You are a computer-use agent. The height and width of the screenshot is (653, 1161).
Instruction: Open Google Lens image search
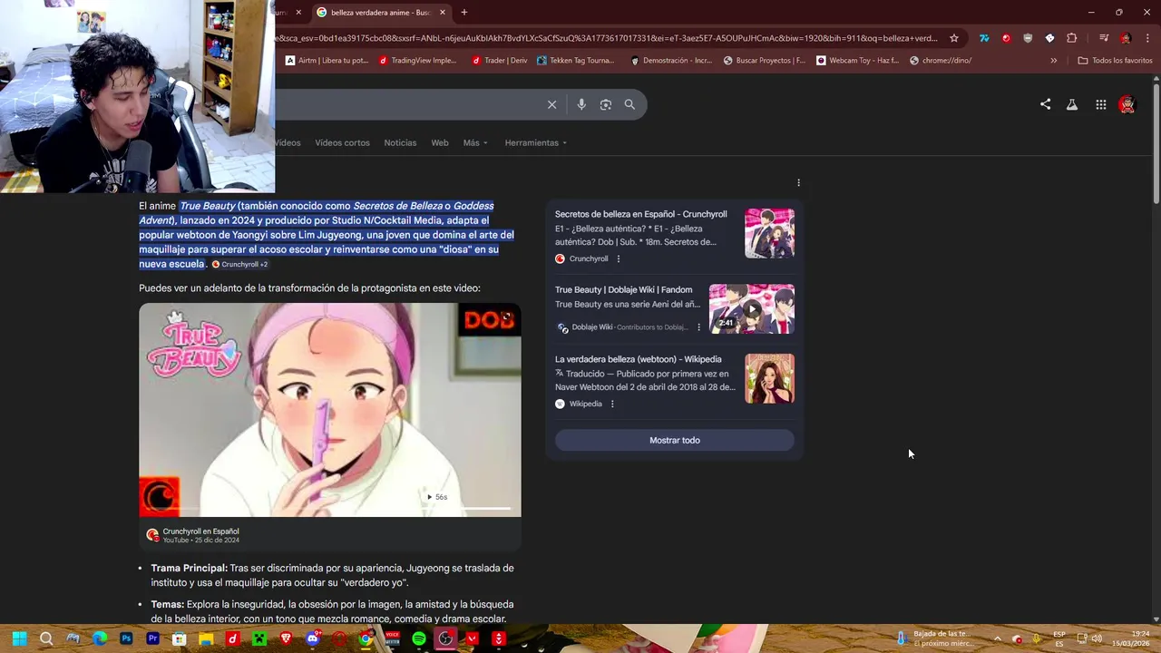(x=606, y=104)
